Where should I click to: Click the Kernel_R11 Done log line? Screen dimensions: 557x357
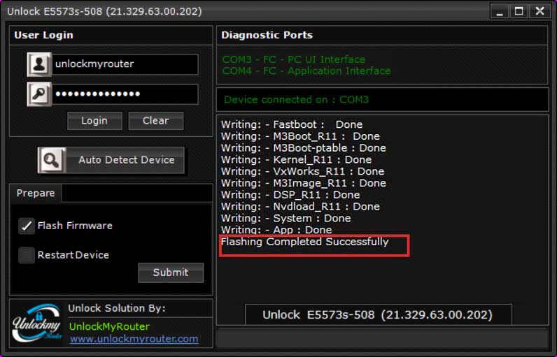click(296, 159)
